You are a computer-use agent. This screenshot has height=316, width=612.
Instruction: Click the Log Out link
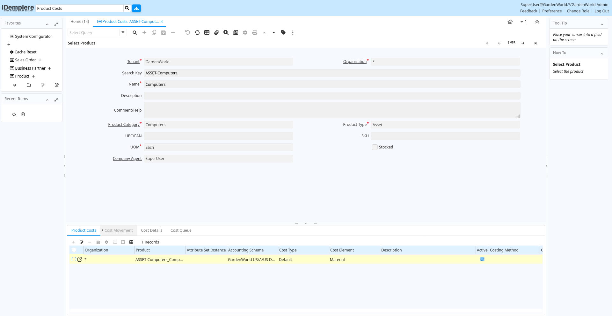[x=601, y=11]
